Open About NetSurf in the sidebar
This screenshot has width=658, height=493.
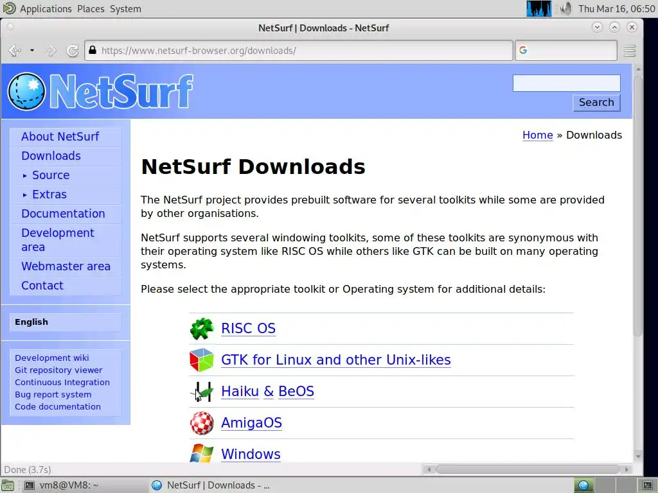tap(60, 137)
